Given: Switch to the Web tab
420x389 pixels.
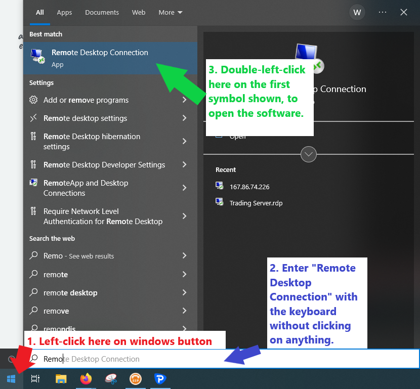Looking at the screenshot, I should coord(139,13).
